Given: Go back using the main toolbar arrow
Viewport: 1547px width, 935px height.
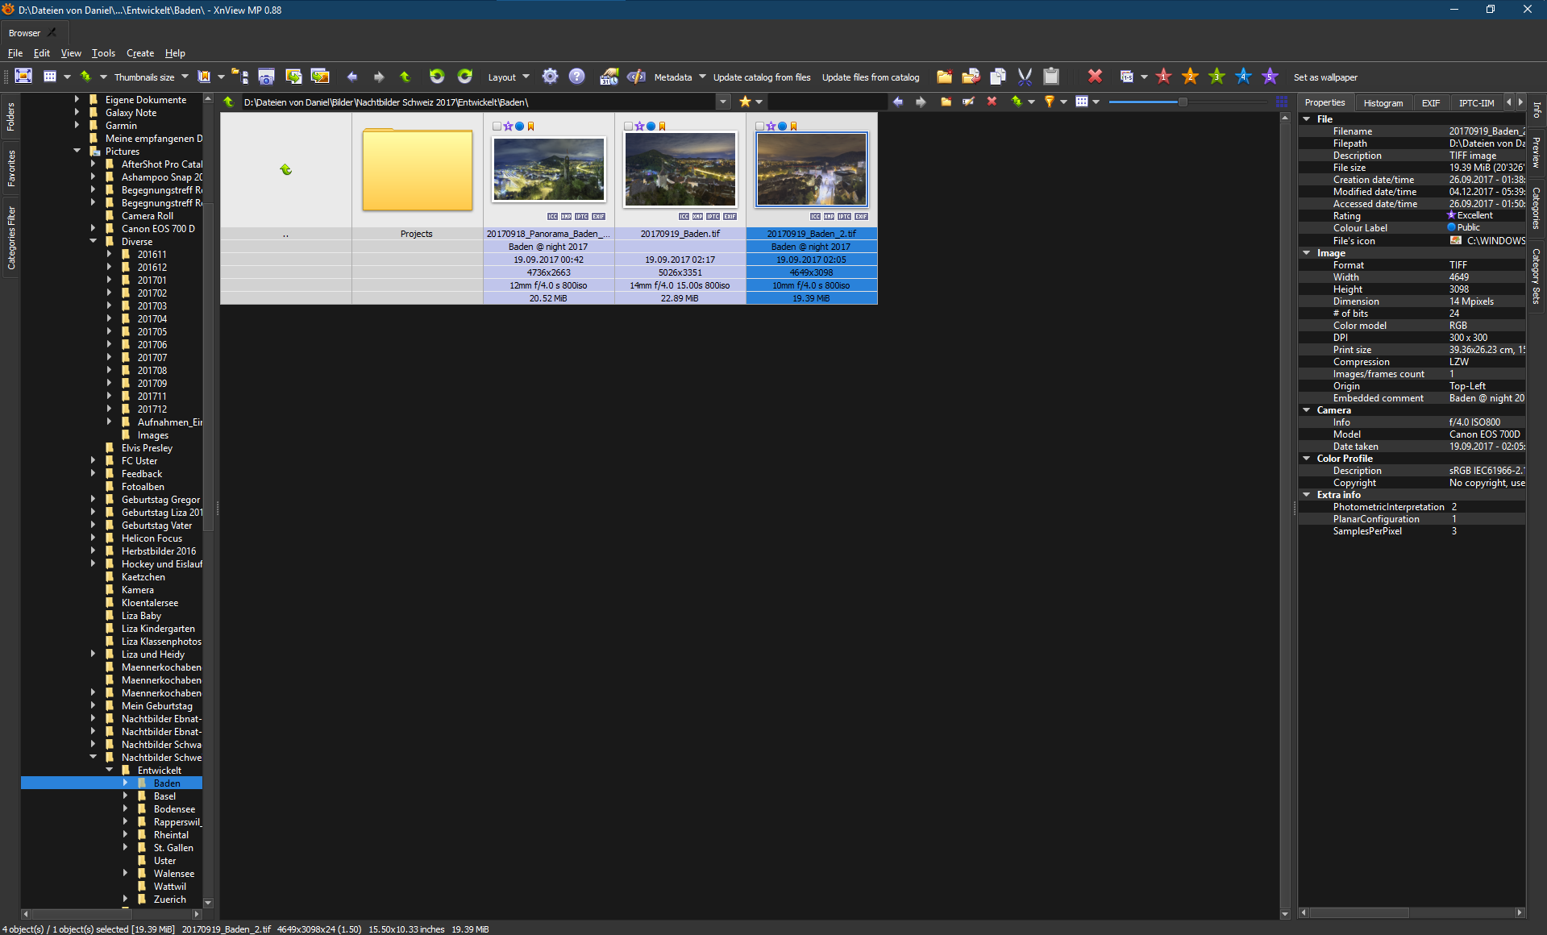Looking at the screenshot, I should (x=352, y=77).
